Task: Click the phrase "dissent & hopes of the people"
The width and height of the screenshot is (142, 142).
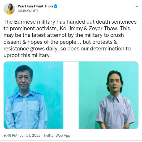Action: click(x=40, y=42)
